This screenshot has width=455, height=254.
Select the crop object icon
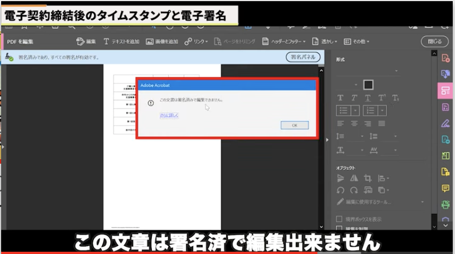(x=368, y=178)
